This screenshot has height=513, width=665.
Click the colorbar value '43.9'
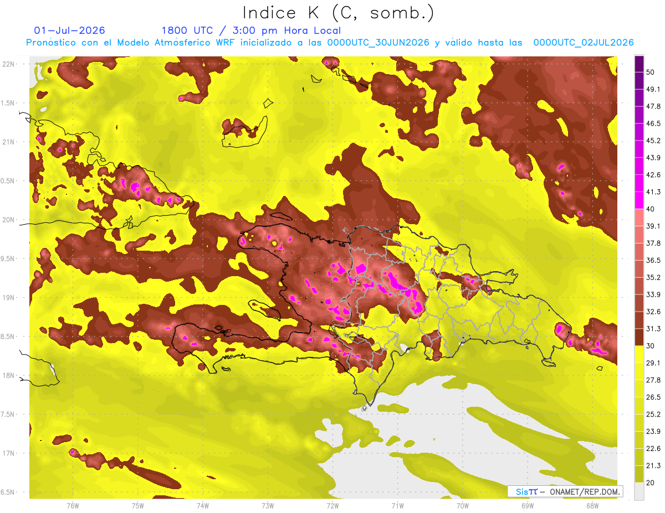653,158
